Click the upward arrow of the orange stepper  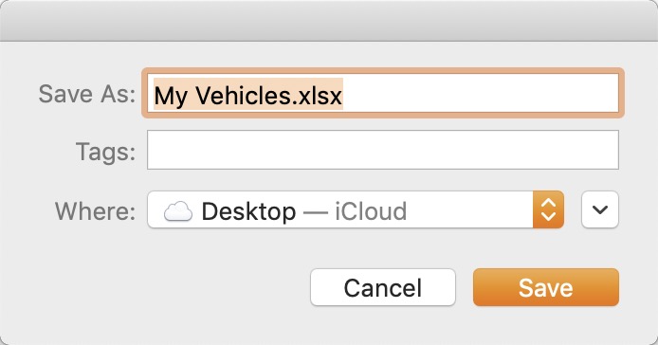[548, 203]
